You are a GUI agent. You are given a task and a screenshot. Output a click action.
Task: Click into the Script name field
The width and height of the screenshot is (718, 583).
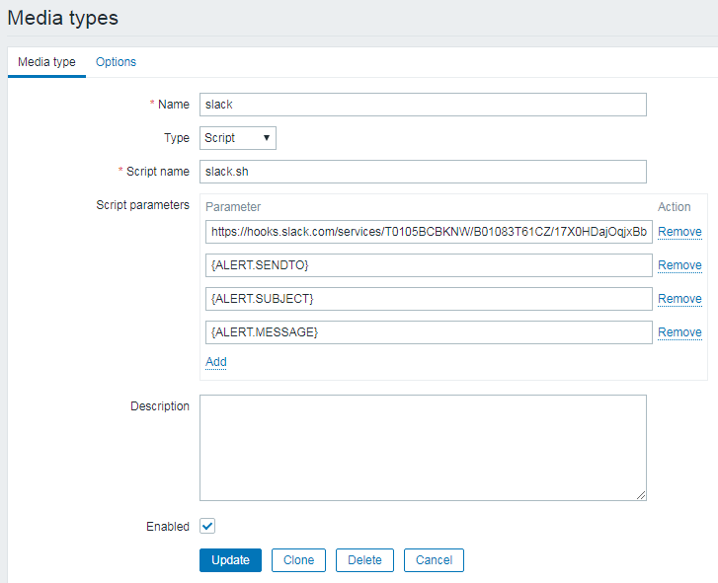coord(423,172)
